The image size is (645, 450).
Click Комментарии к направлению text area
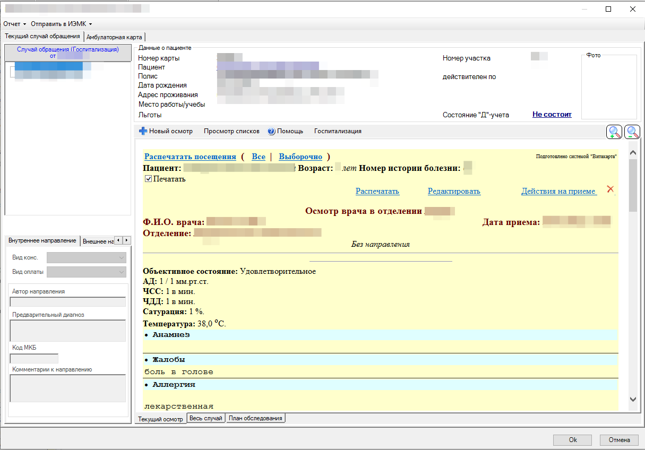[x=68, y=388]
